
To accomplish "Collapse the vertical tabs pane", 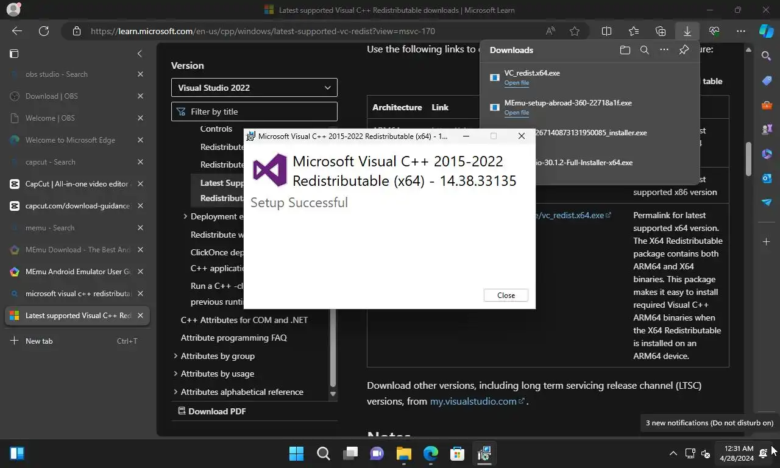I will (140, 54).
